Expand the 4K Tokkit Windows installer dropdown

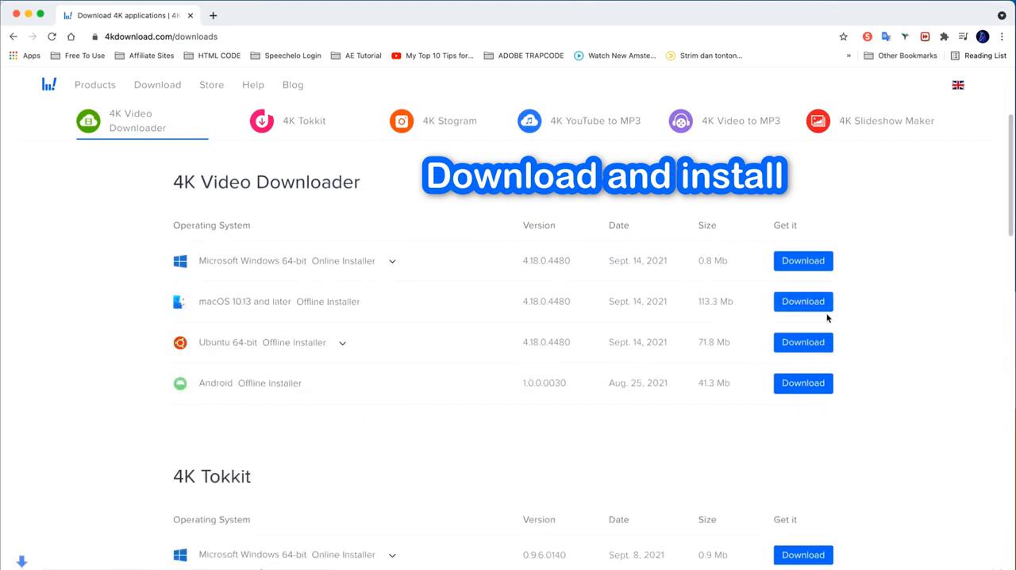[x=392, y=556]
